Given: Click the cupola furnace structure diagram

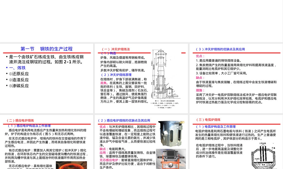Looking at the screenshot, I should coord(166,79).
